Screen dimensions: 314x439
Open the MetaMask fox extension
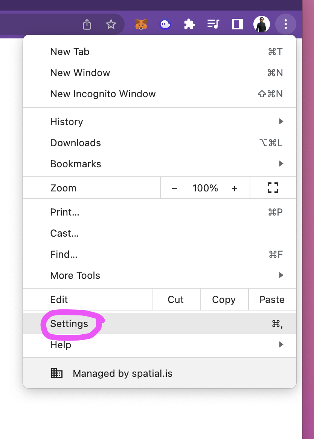pos(141,24)
